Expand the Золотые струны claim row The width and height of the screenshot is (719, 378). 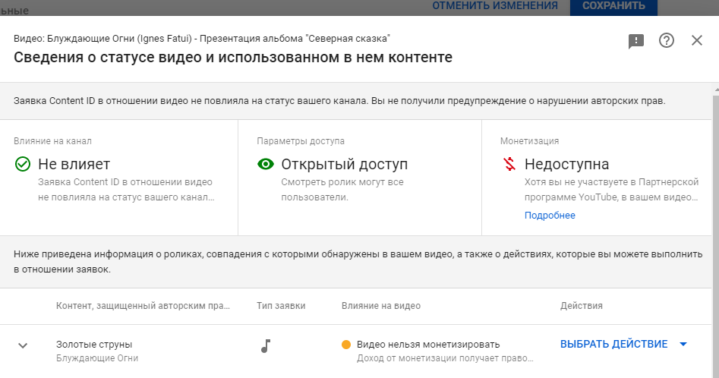pos(23,345)
